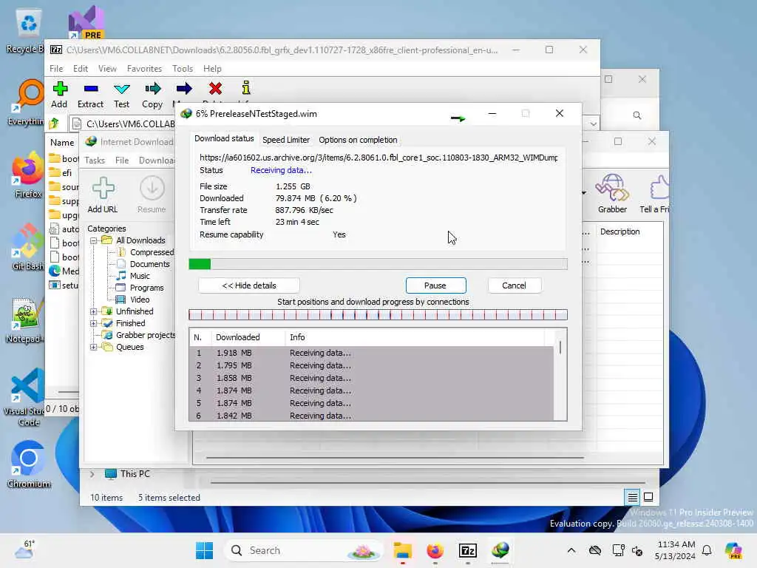Expand the Finished category node
The image size is (757, 568).
[x=94, y=324]
